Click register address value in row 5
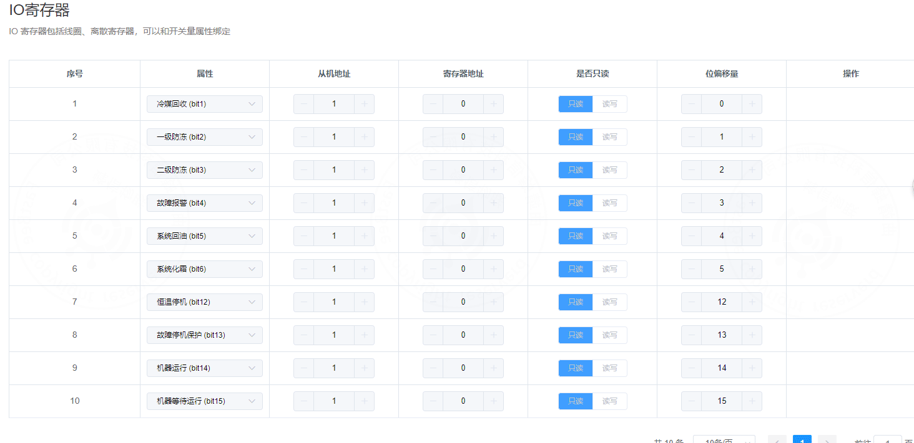 pos(463,236)
